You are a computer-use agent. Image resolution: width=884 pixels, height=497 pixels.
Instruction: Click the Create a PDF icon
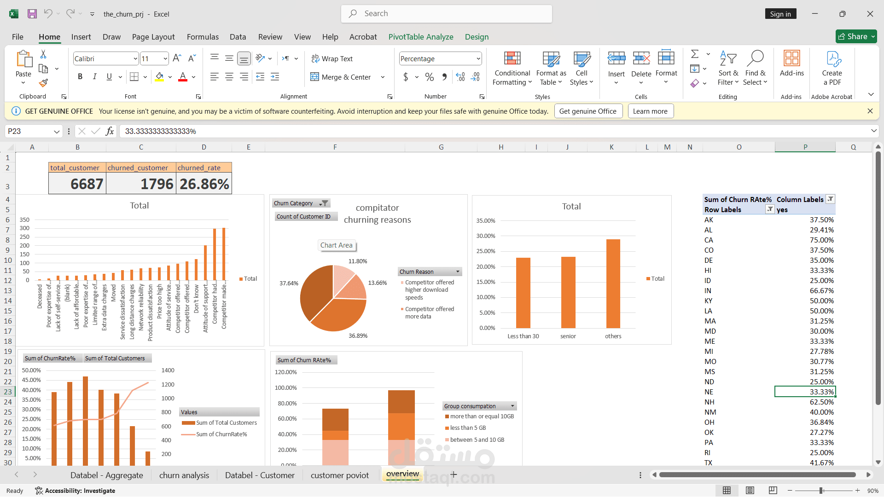click(x=833, y=68)
